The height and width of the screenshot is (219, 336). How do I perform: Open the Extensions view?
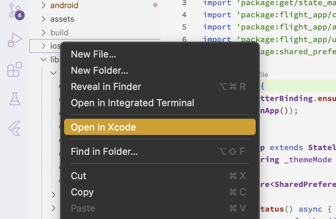click(15, 69)
